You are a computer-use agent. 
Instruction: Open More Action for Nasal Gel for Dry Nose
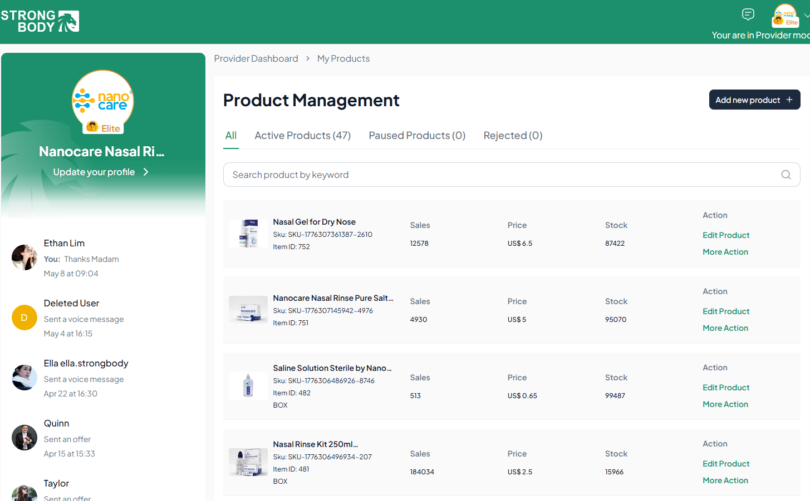tap(725, 252)
